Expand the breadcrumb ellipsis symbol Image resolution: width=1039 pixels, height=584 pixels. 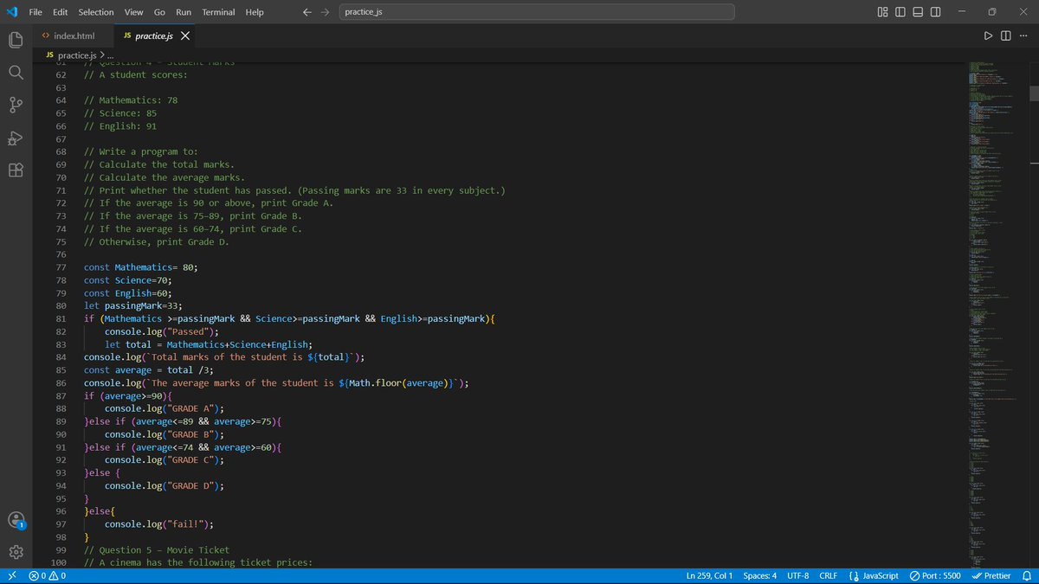coord(111,55)
